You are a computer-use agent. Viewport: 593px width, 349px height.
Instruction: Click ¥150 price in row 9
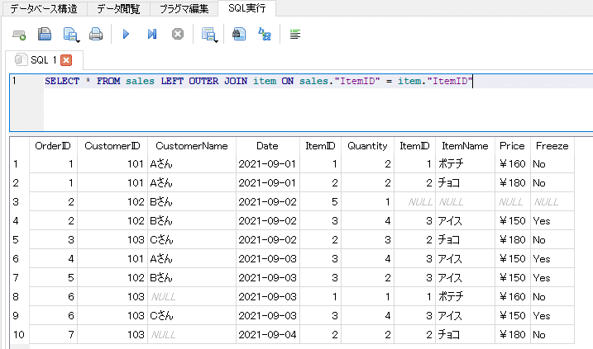(x=512, y=316)
